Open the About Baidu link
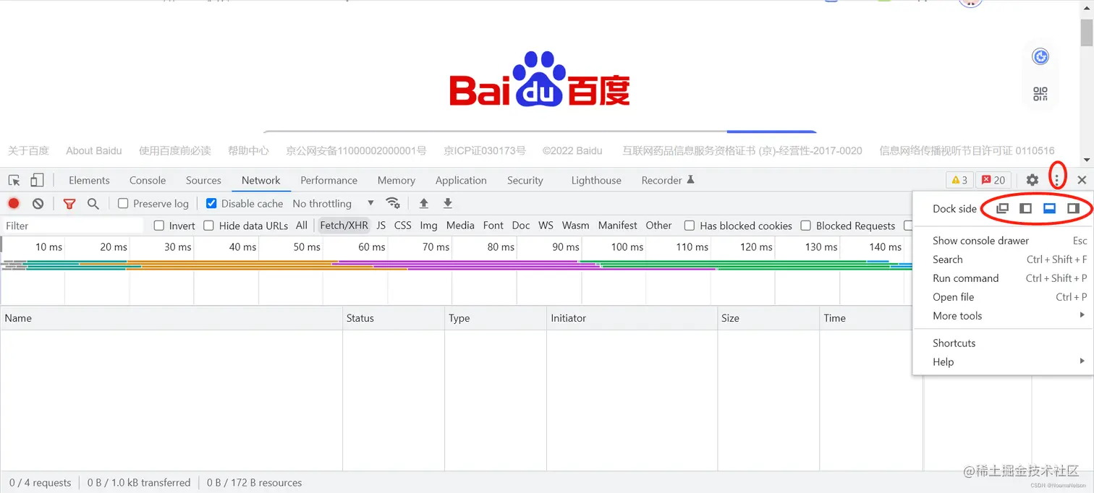 click(93, 150)
